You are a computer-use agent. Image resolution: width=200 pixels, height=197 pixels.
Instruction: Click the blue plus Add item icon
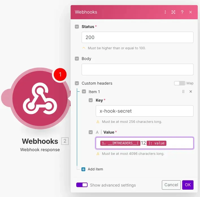click(83, 169)
